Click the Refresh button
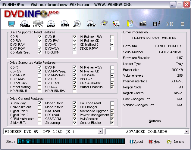This screenshot has width=191, height=150. point(155,121)
